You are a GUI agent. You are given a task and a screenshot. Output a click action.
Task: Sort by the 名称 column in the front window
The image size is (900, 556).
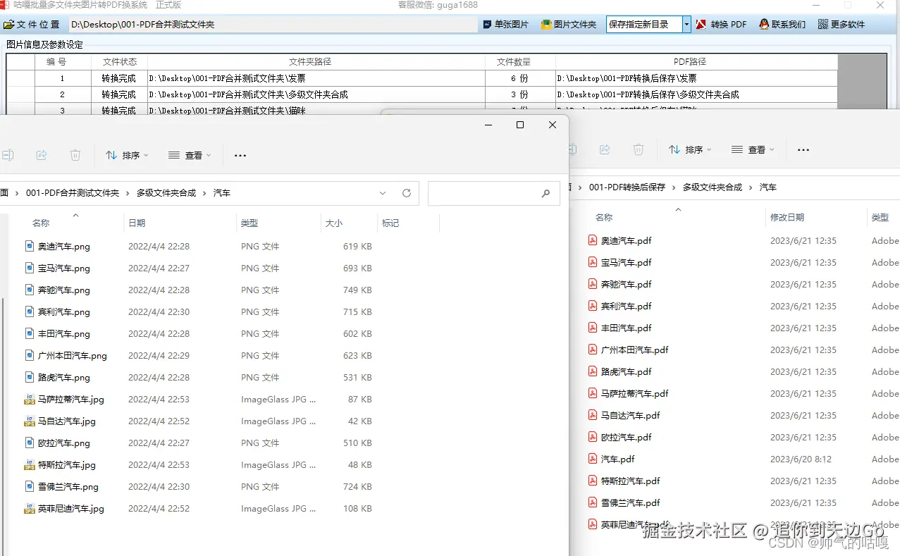pos(41,223)
